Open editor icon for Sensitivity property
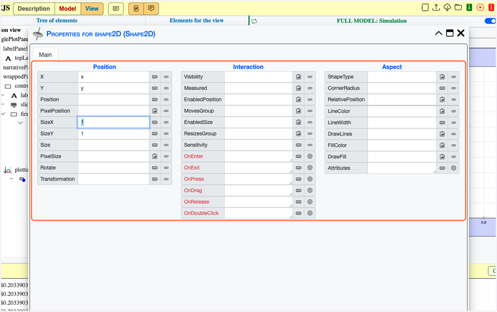Screen dimensions: 497x312 [299, 145]
